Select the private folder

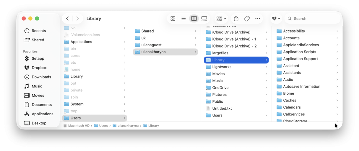(x=95, y=90)
